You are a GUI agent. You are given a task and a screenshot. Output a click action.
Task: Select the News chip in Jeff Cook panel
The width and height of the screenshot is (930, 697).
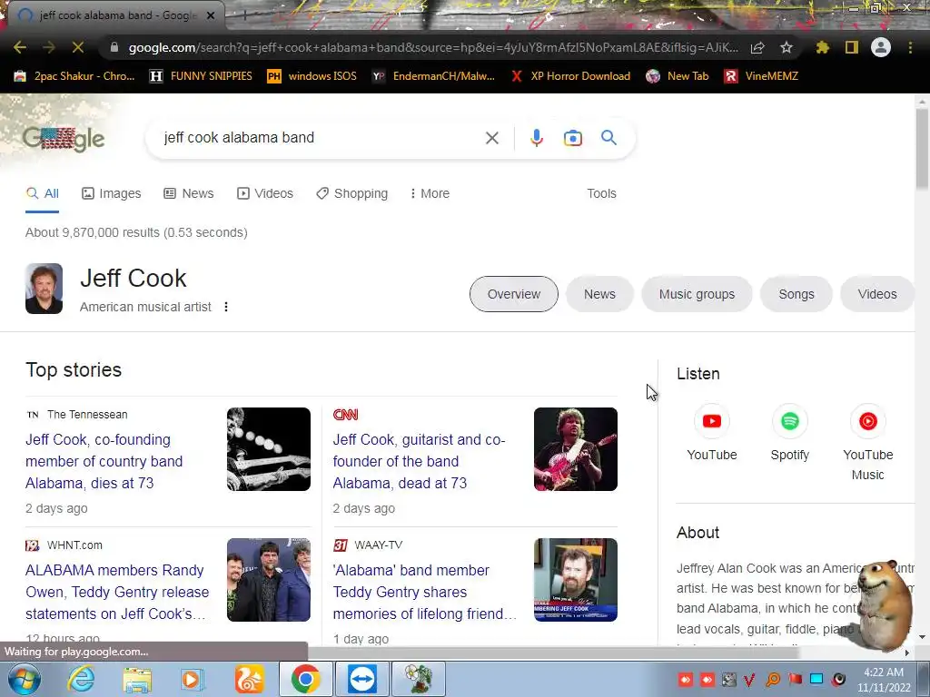click(599, 294)
